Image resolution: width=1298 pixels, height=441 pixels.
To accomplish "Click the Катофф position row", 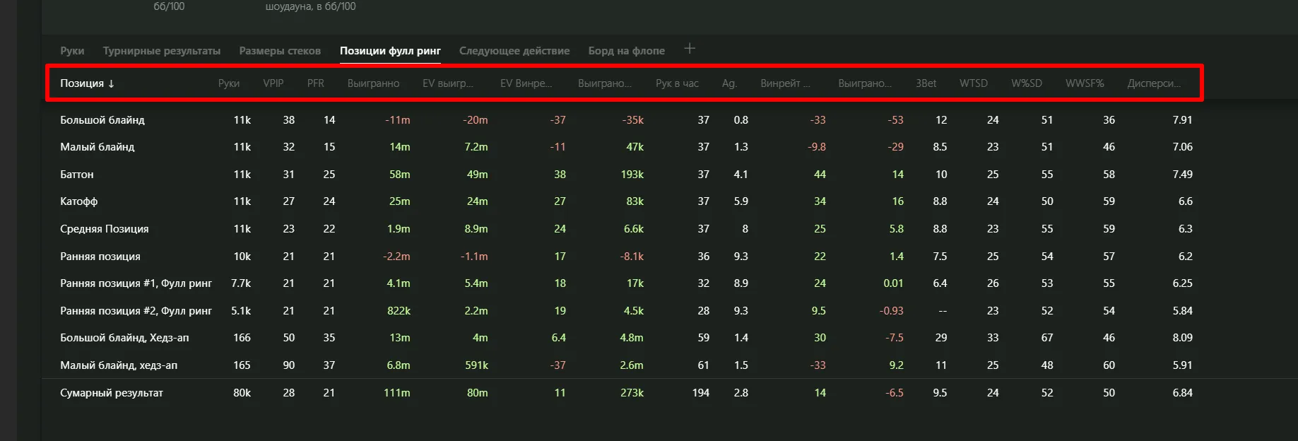I will (79, 201).
